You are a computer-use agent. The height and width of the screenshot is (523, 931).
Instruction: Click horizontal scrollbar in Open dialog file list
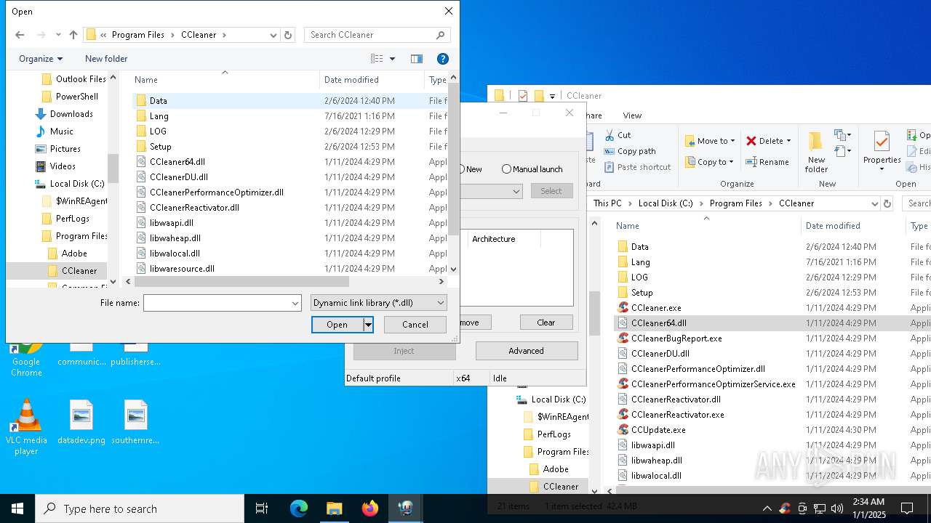(241, 282)
